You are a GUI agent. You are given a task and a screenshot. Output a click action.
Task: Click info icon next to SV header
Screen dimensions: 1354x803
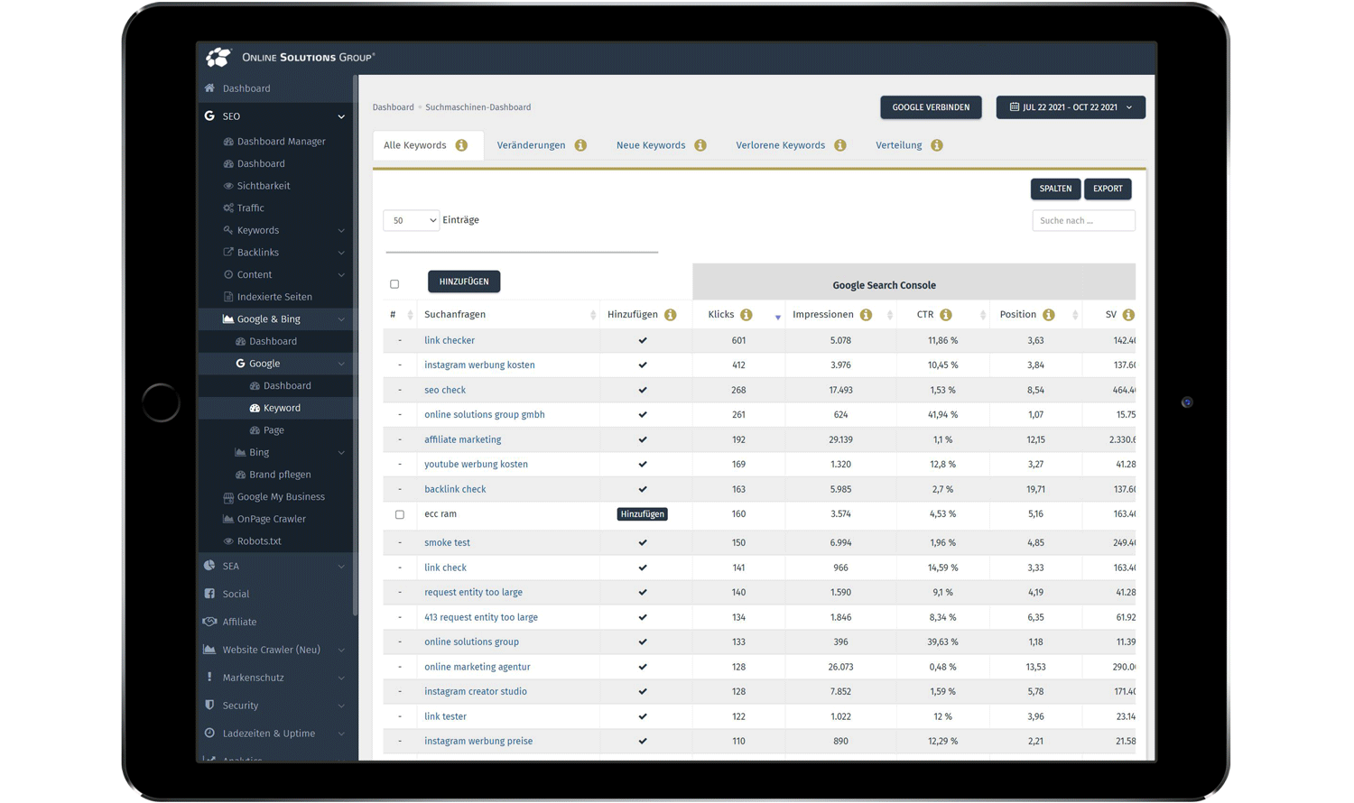click(1128, 315)
